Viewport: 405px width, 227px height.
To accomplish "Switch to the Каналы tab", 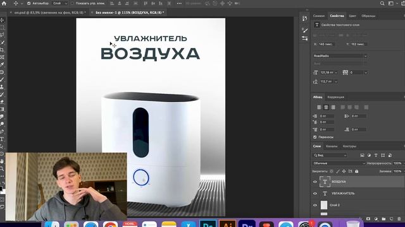I will [x=332, y=146].
